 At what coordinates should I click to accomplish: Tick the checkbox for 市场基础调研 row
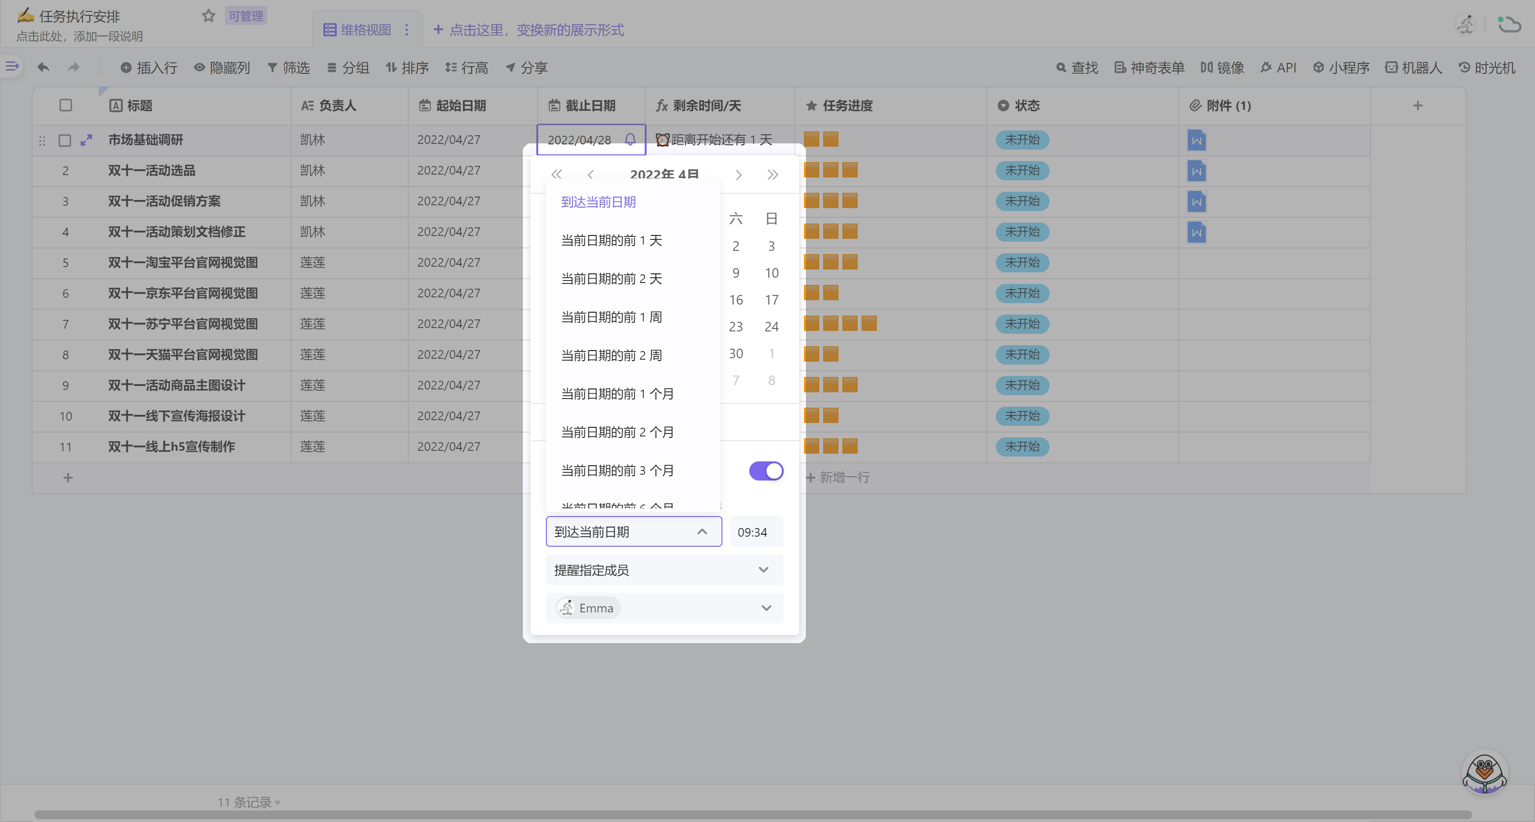65,141
